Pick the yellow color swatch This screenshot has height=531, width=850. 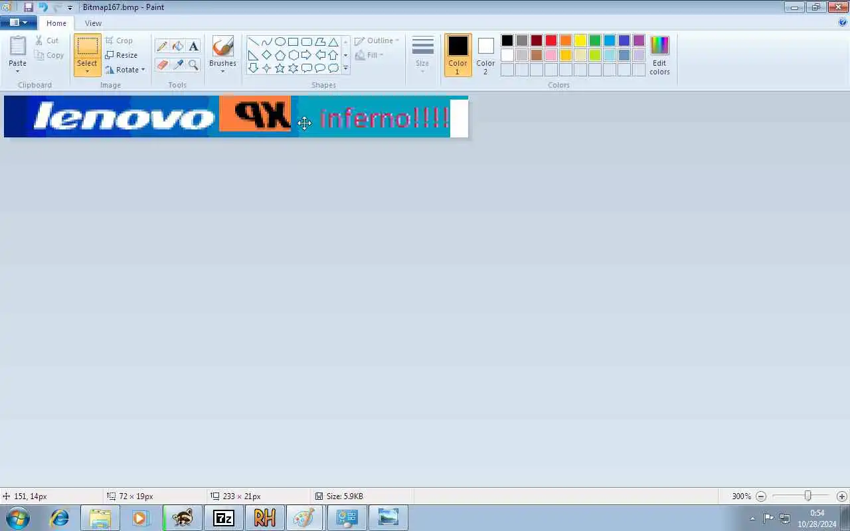pyautogui.click(x=580, y=41)
